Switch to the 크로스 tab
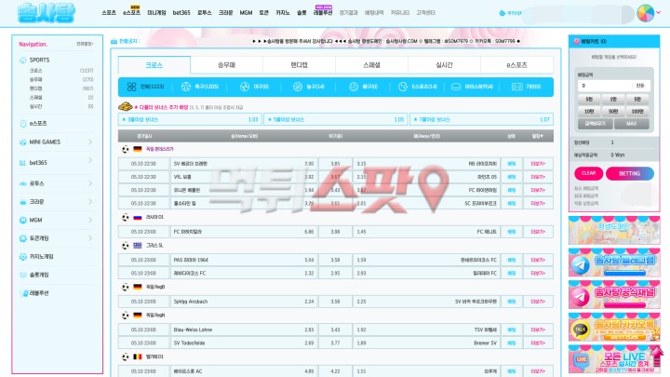 (x=154, y=65)
